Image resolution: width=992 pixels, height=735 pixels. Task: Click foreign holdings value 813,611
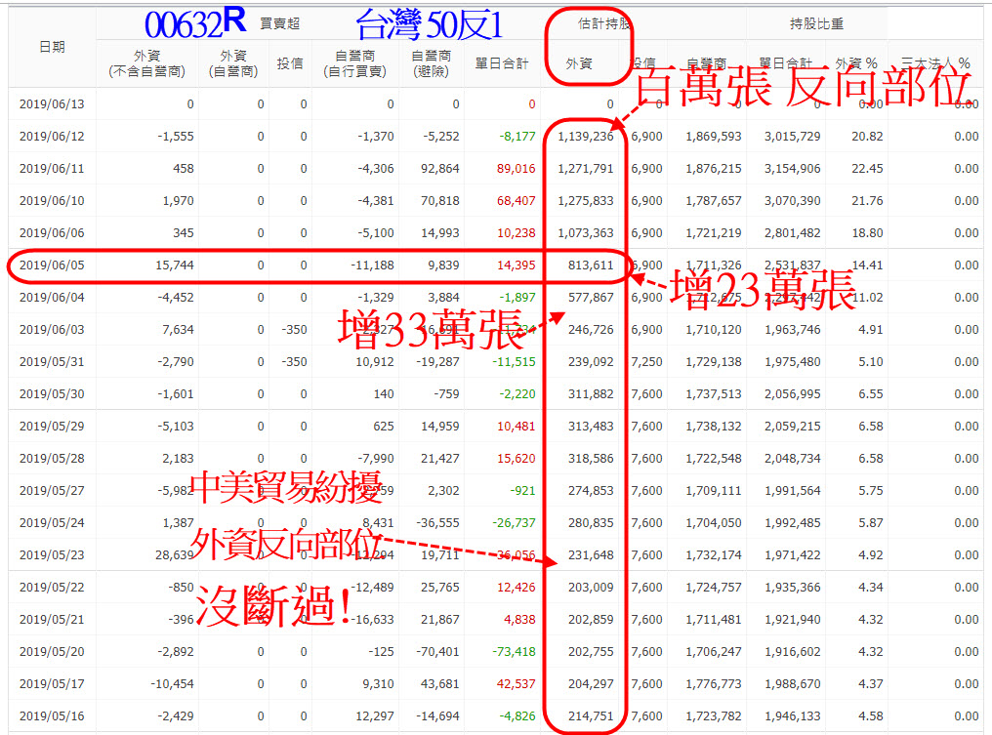point(591,265)
